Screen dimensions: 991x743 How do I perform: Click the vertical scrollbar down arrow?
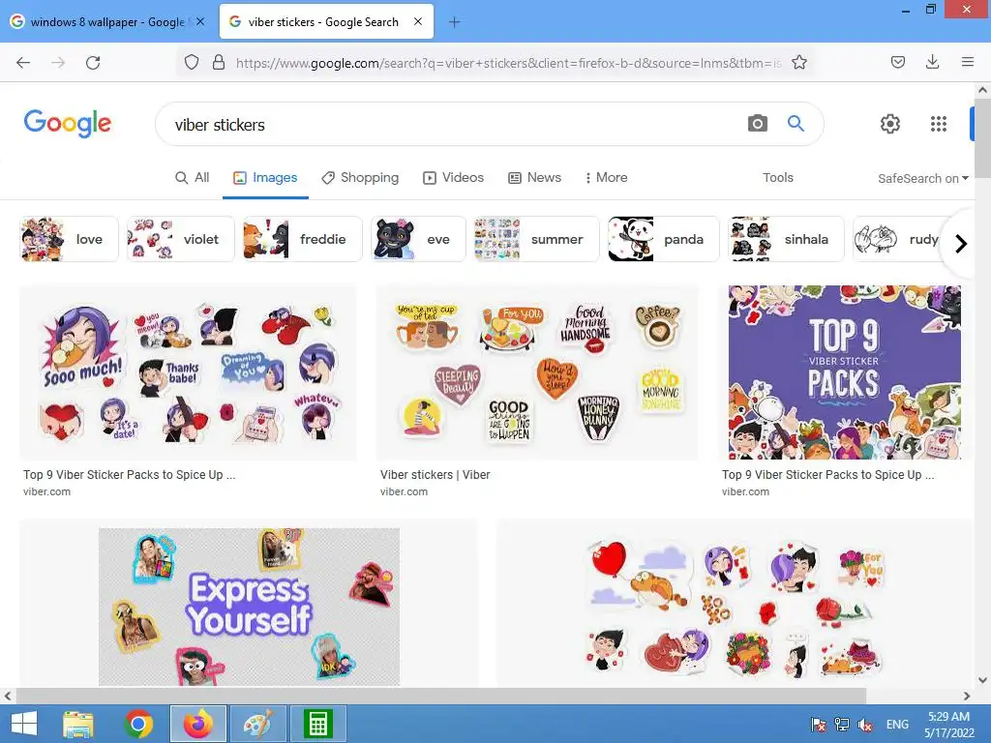pyautogui.click(x=982, y=680)
